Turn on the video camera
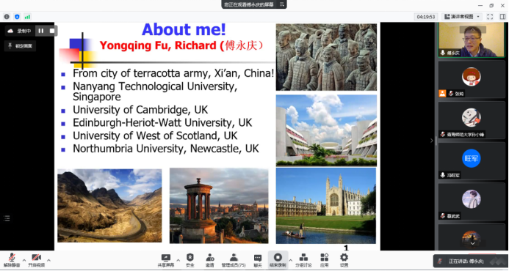 pos(37,260)
